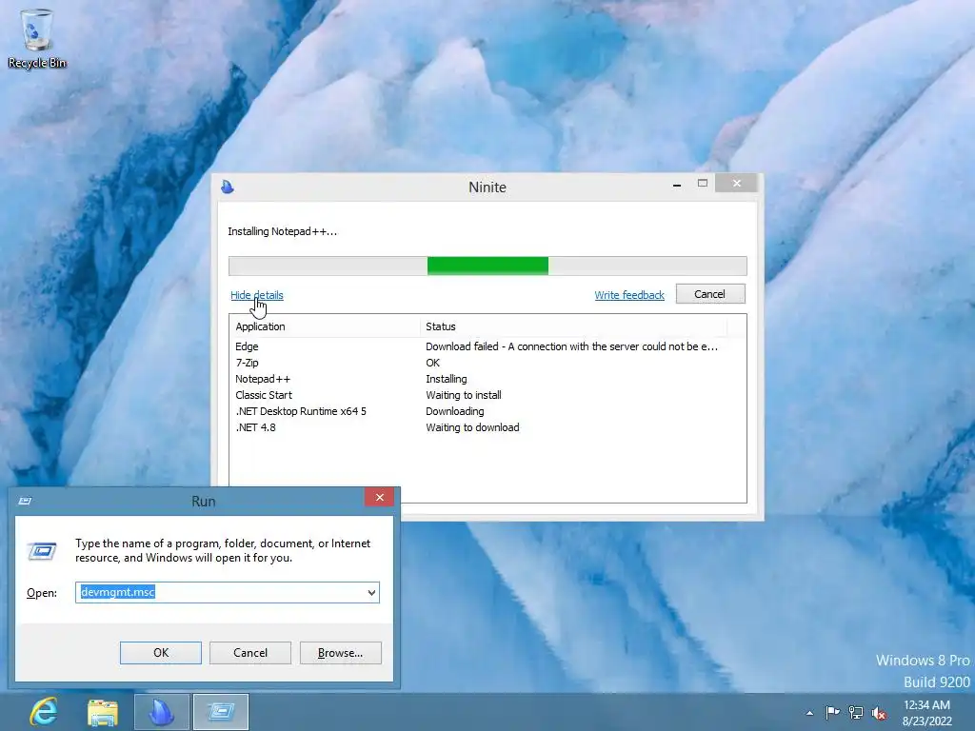Click the muted volume tray icon
The width and height of the screenshot is (975, 731).
(879, 713)
